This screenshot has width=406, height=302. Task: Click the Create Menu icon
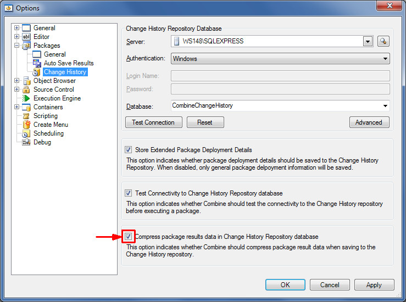(x=26, y=125)
